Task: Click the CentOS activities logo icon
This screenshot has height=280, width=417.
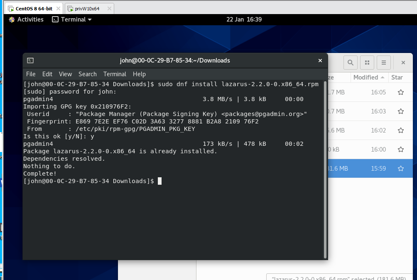Action: [12, 19]
